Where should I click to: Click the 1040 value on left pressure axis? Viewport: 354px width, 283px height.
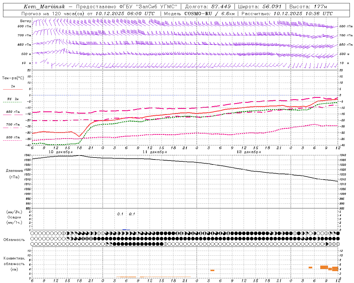click(28, 155)
